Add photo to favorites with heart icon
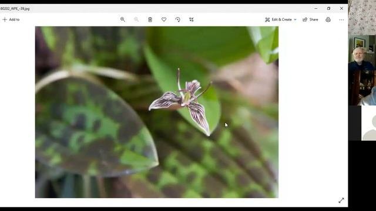 pyautogui.click(x=164, y=19)
